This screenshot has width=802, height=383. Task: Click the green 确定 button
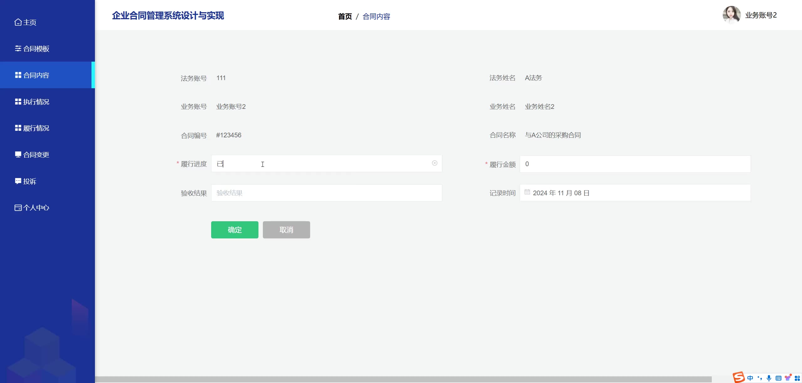(235, 230)
